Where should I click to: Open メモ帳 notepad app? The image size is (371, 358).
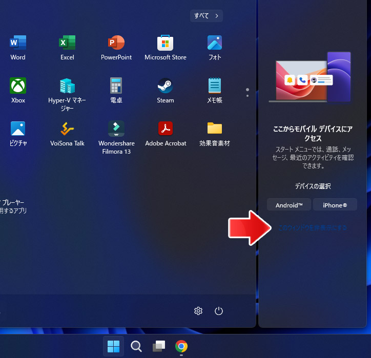pyautogui.click(x=215, y=91)
